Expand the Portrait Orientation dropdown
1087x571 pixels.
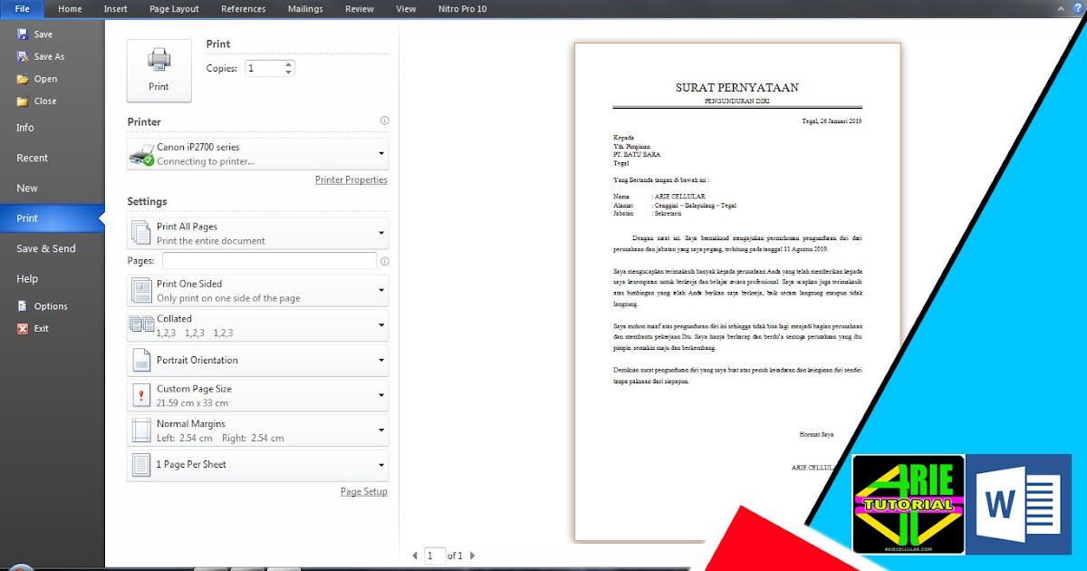pyautogui.click(x=381, y=360)
